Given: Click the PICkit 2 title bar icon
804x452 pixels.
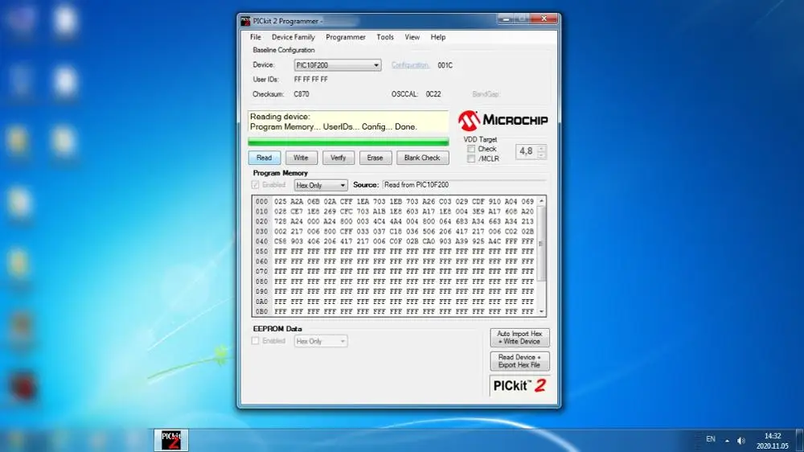Looking at the screenshot, I should coord(245,21).
